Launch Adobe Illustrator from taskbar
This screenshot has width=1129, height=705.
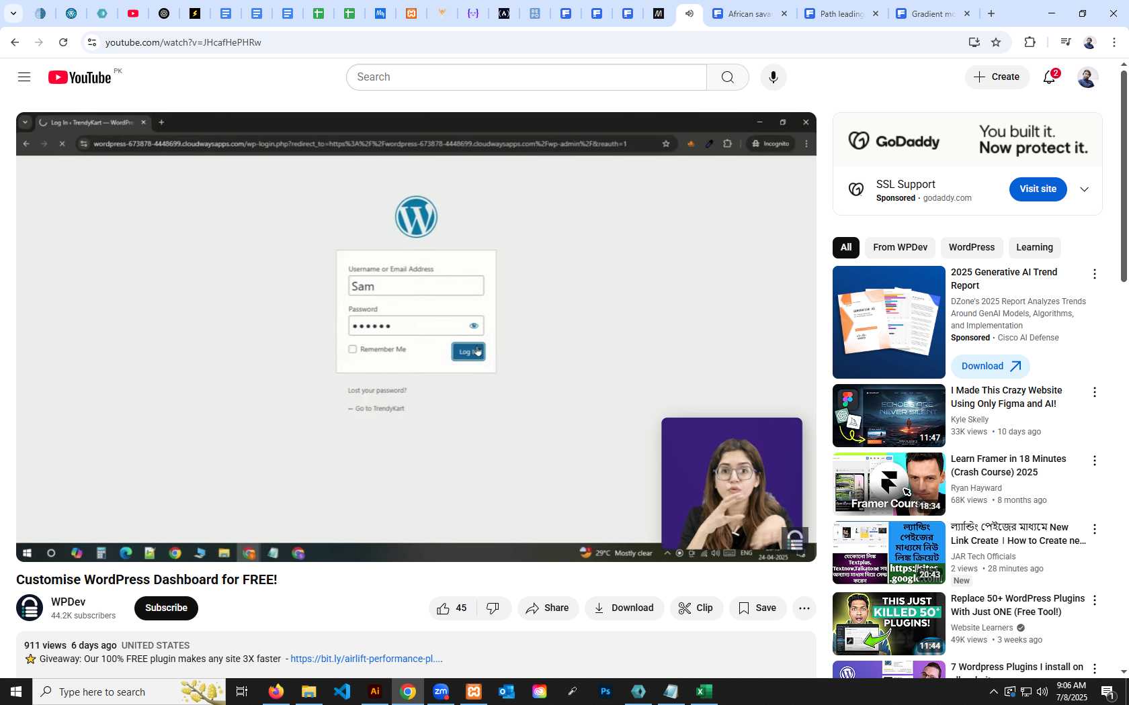point(375,692)
